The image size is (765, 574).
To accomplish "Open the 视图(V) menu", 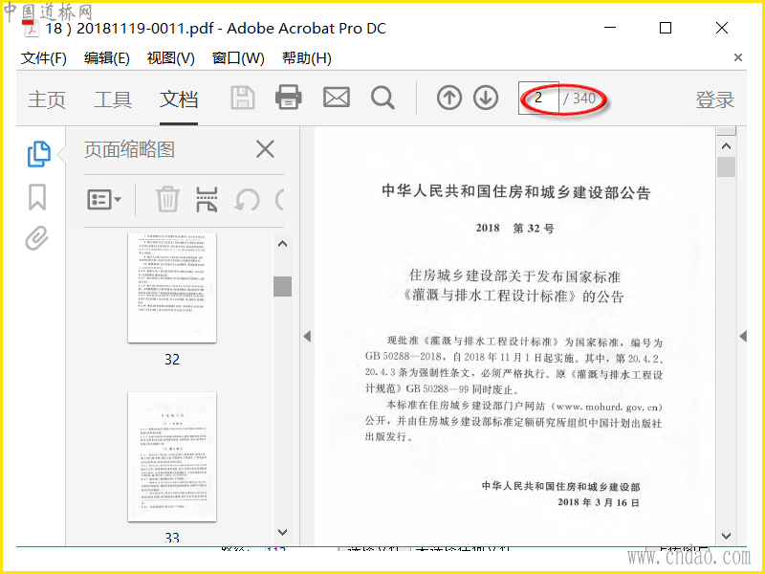I will click(171, 58).
